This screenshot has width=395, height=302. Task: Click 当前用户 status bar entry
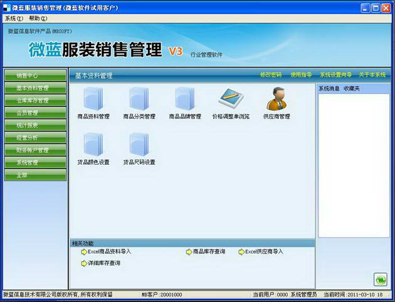285,294
